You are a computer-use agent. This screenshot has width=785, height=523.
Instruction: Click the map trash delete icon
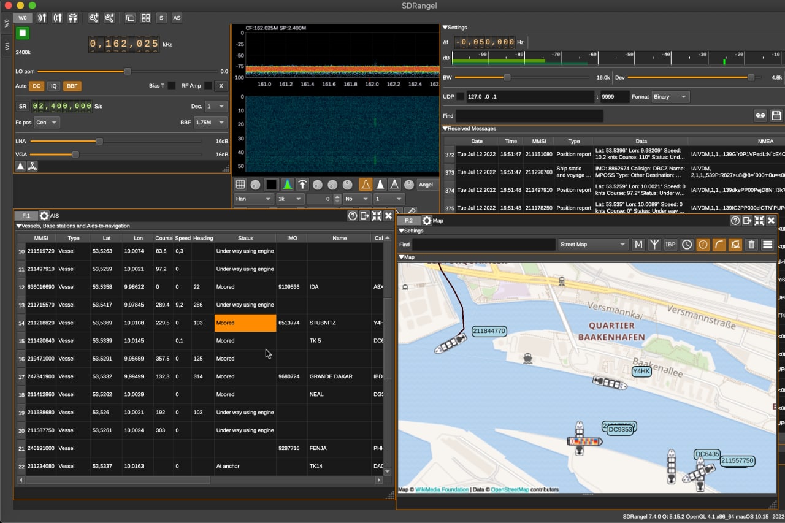pyautogui.click(x=751, y=245)
